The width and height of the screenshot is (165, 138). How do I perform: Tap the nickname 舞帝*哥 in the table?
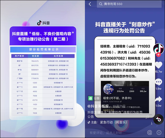[20, 61]
